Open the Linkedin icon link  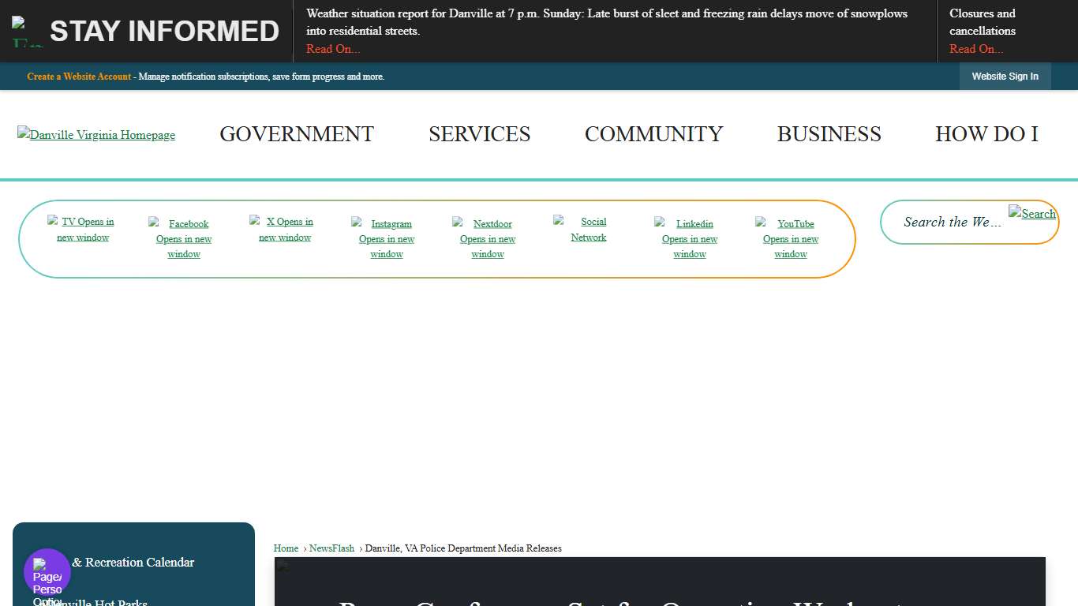(690, 238)
